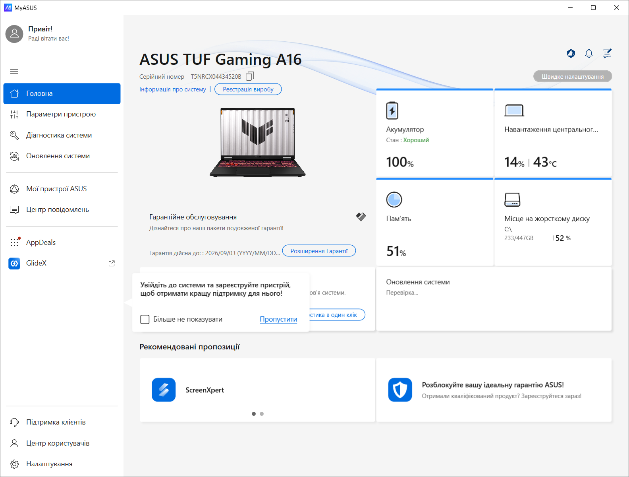
Task: Open Центр повідомлень
Action: coord(62,209)
